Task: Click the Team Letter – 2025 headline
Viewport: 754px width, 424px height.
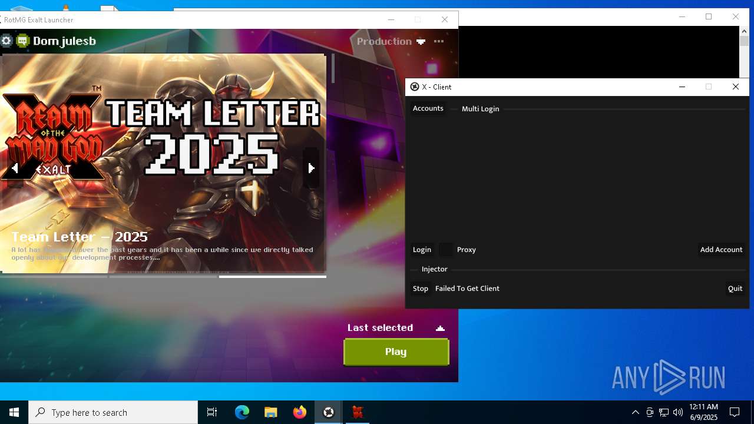Action: pos(80,237)
